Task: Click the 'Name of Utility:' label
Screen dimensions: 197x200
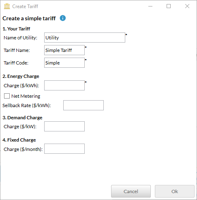Action: (20, 38)
